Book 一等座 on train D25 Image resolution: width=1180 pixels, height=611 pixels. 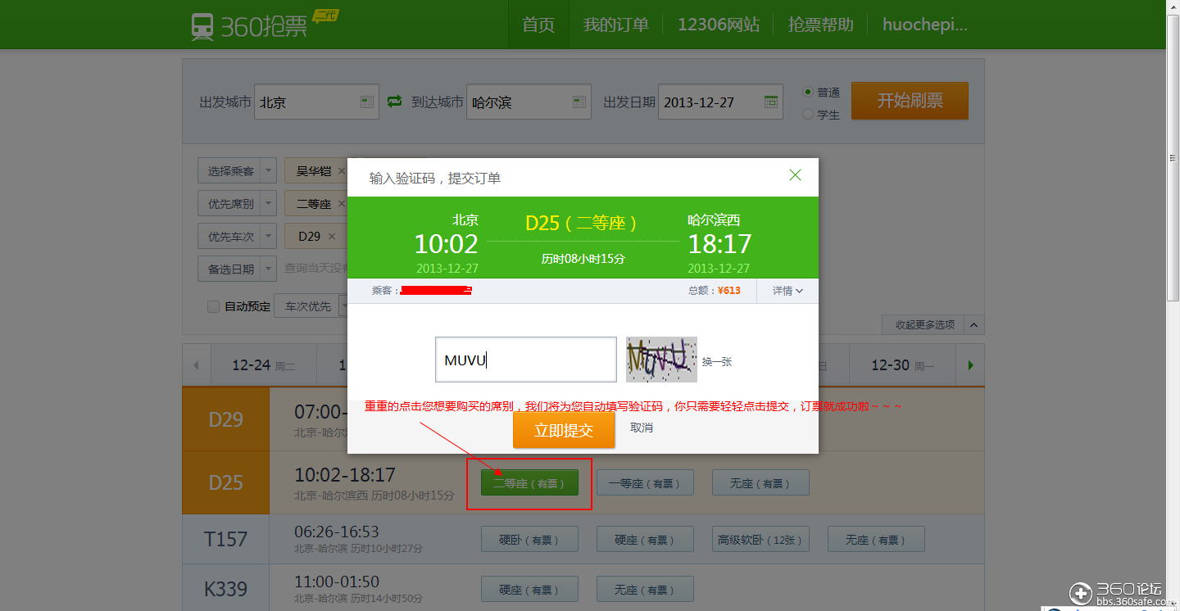pyautogui.click(x=645, y=483)
